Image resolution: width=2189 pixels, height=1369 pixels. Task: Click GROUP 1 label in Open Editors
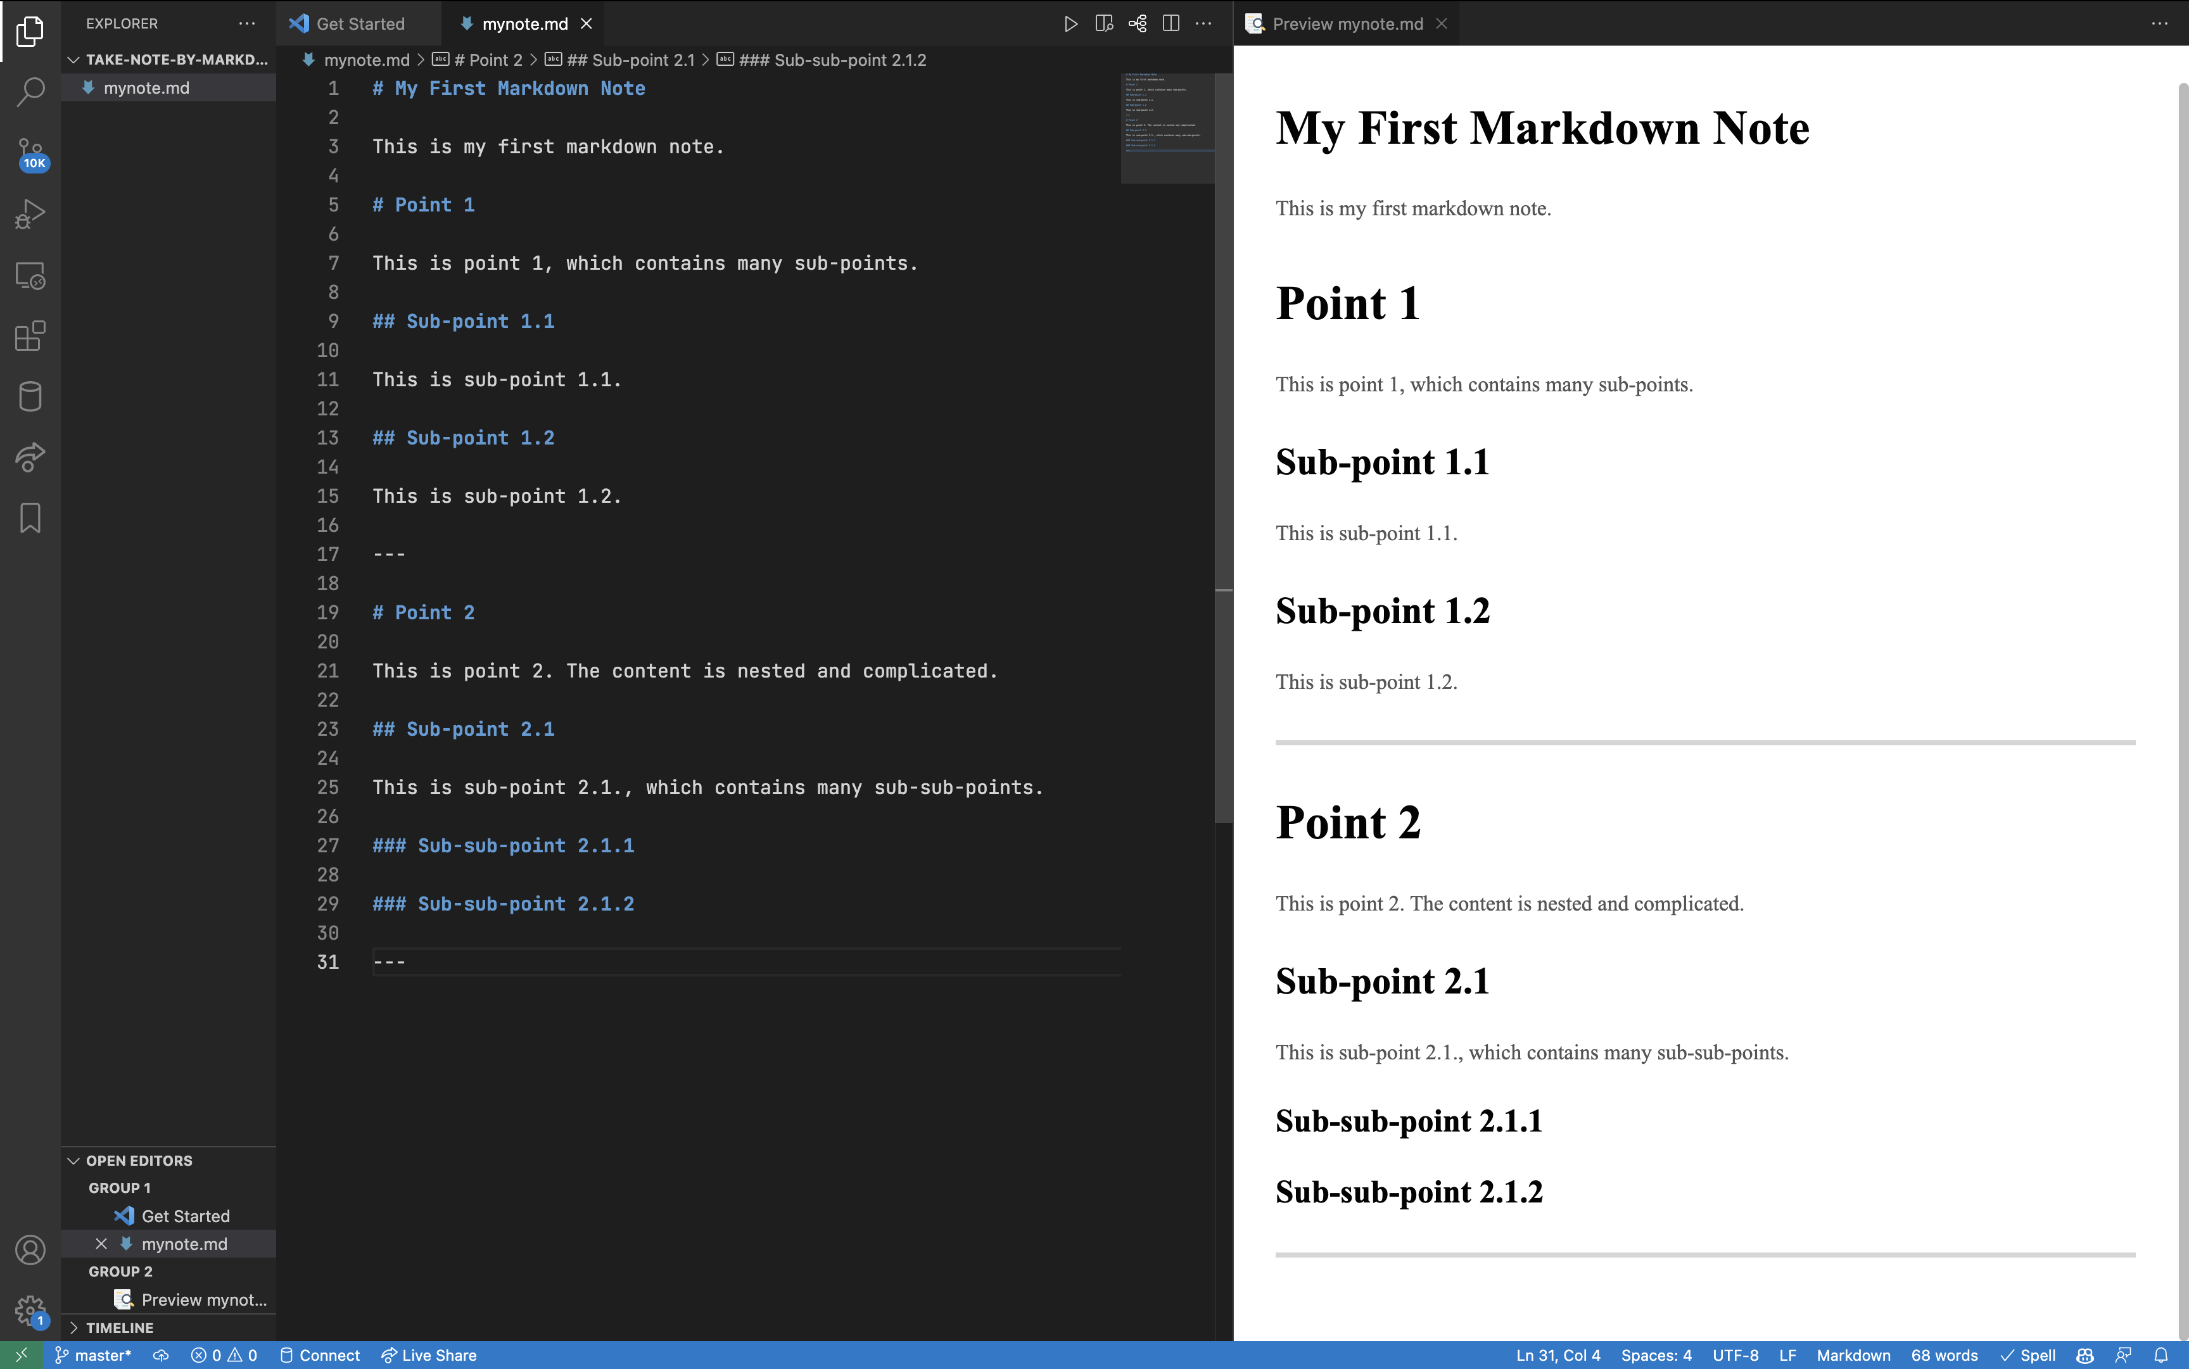120,1187
